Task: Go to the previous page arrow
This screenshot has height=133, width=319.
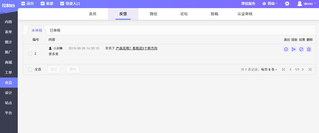Action: pyautogui.click(x=291, y=69)
